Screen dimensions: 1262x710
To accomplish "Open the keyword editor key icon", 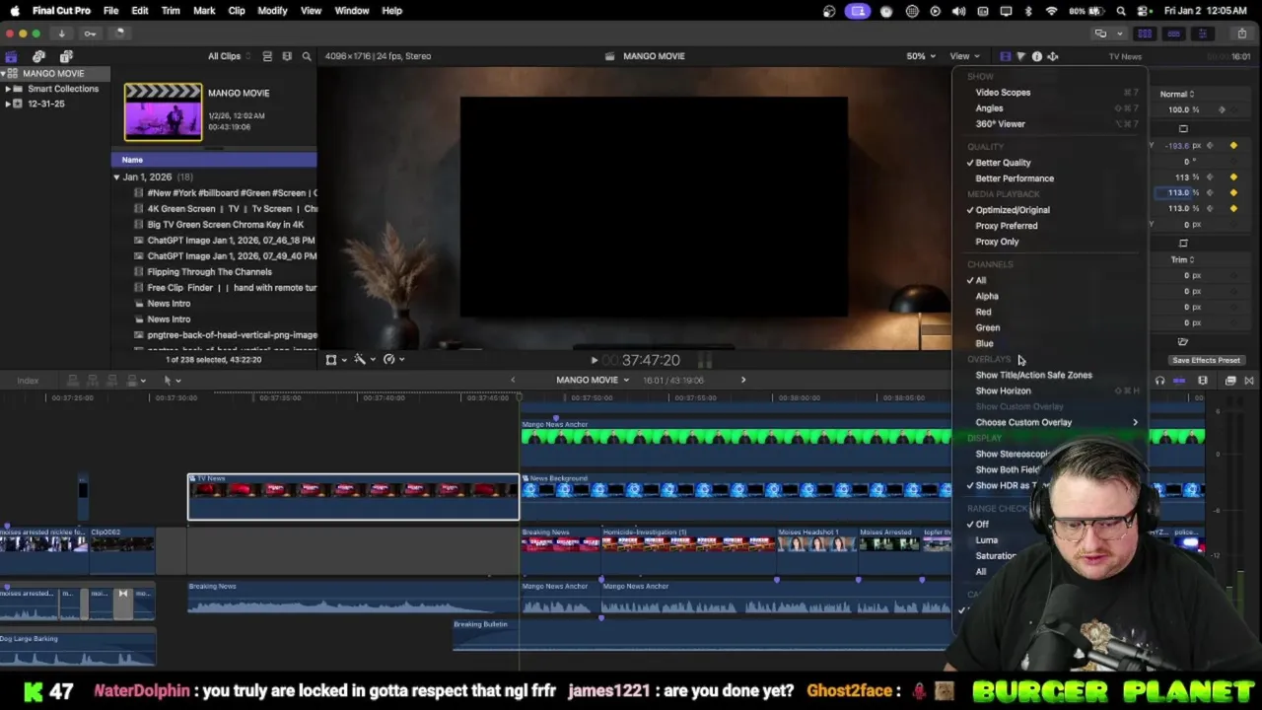I will point(90,34).
